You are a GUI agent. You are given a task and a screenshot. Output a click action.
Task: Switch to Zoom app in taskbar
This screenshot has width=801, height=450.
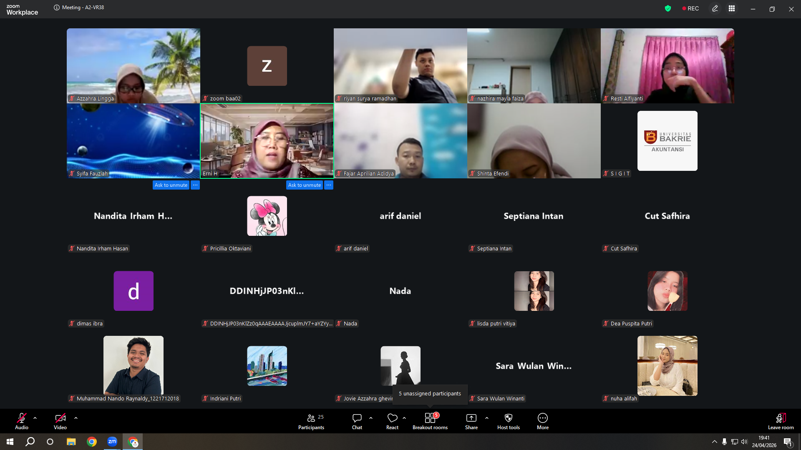point(112,442)
